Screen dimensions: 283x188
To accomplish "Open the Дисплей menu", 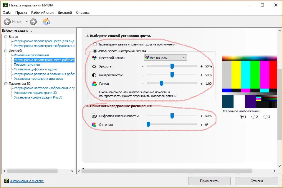I will tap(65, 13).
